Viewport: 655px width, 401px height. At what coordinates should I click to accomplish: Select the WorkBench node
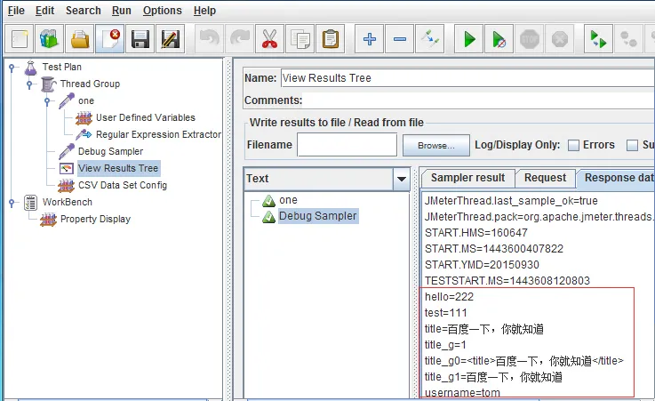pyautogui.click(x=68, y=202)
